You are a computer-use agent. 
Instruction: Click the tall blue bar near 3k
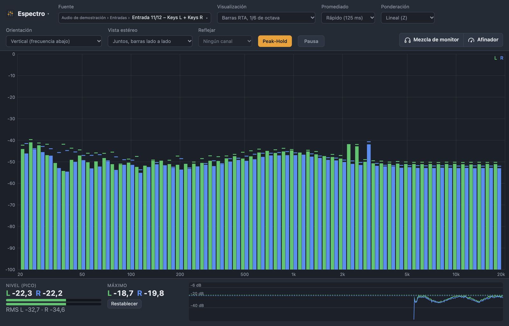tap(369, 207)
